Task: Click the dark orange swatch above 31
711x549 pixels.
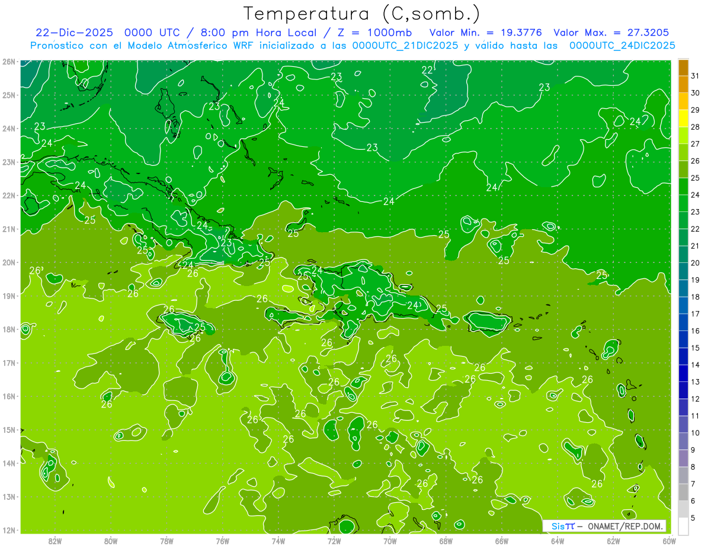Action: tap(683, 68)
